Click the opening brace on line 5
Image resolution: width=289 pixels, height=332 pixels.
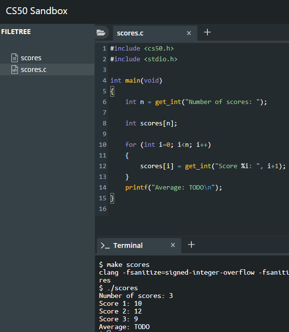point(112,91)
